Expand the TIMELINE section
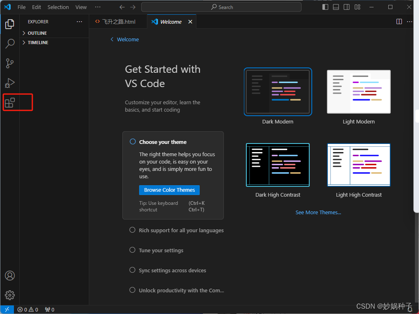Screen dimensions: 419x314 [54, 43]
